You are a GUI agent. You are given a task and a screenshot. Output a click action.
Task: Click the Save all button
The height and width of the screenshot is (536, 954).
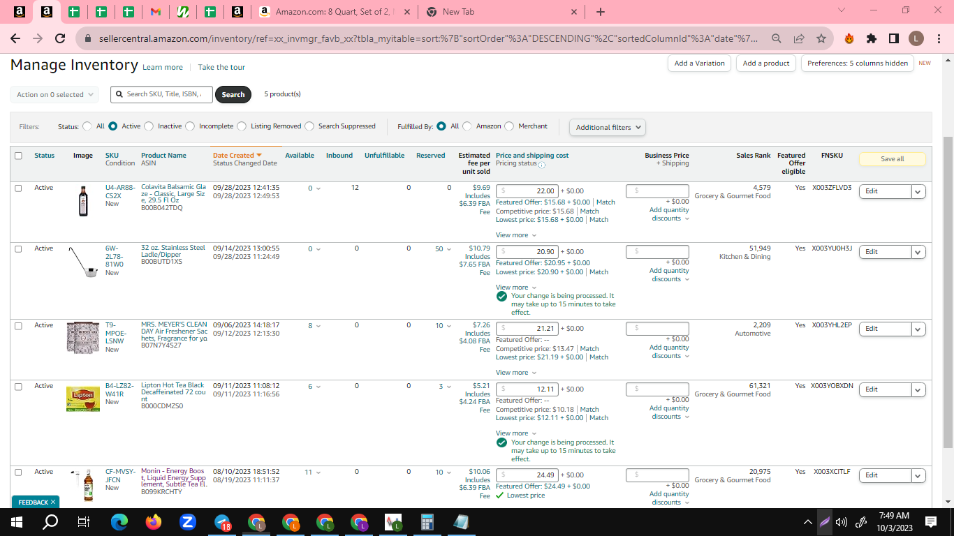pyautogui.click(x=892, y=159)
